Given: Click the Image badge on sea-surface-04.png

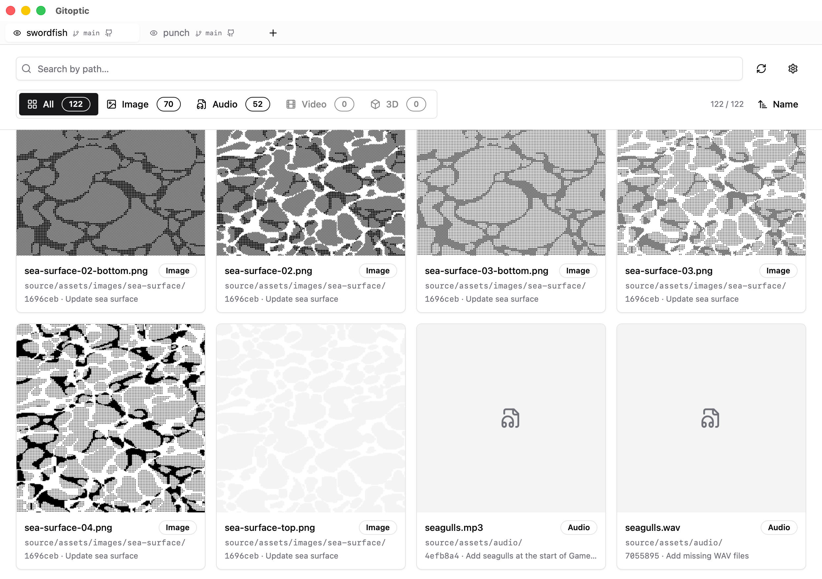Looking at the screenshot, I should point(177,528).
